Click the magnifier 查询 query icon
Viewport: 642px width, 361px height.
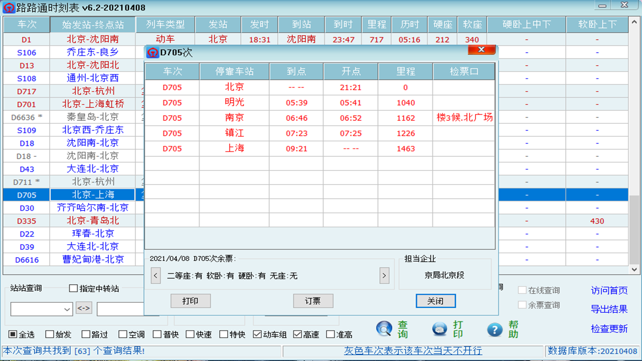tap(383, 329)
